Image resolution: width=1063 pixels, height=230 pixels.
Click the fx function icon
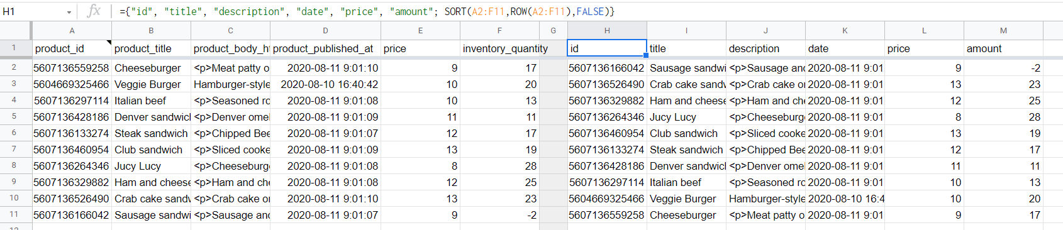(x=94, y=11)
